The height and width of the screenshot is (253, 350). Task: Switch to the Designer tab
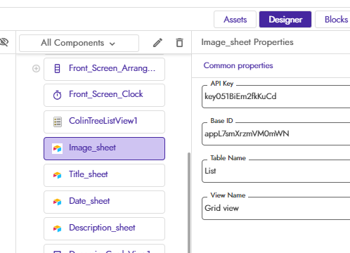(285, 20)
